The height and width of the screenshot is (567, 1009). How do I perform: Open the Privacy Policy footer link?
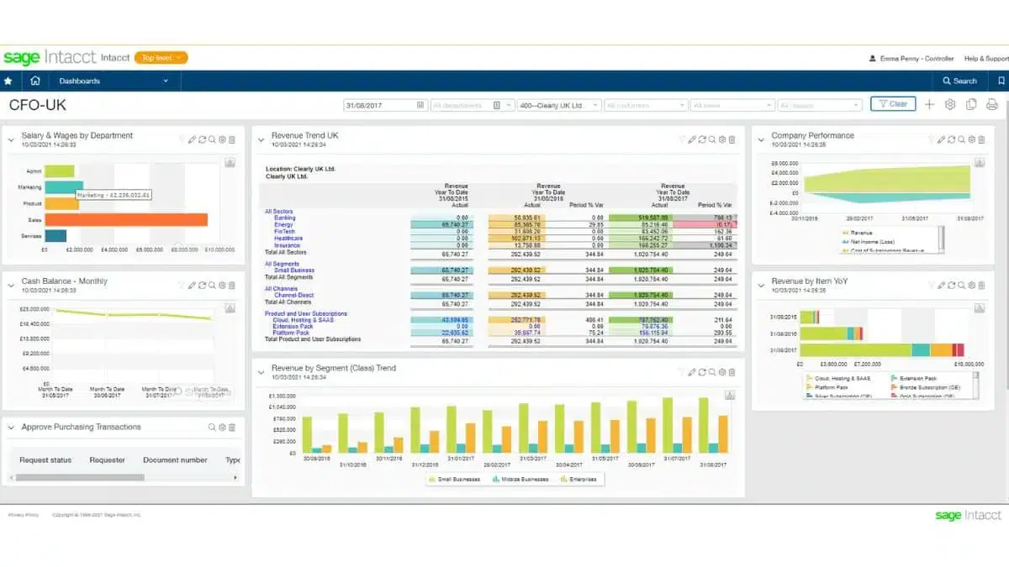coord(24,515)
